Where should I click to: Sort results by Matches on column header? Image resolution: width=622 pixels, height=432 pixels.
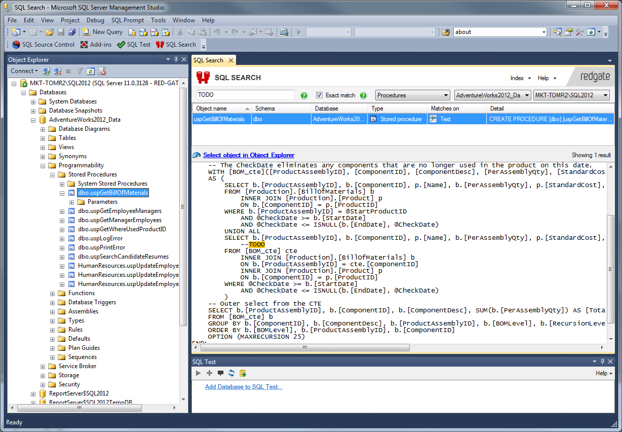(x=457, y=109)
